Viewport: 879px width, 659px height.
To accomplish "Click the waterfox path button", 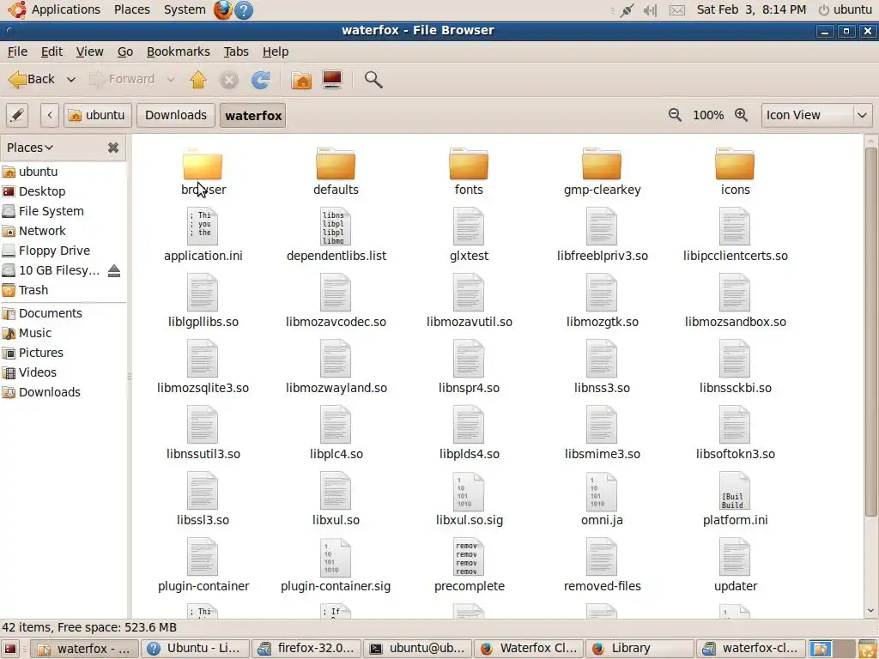I will [253, 116].
